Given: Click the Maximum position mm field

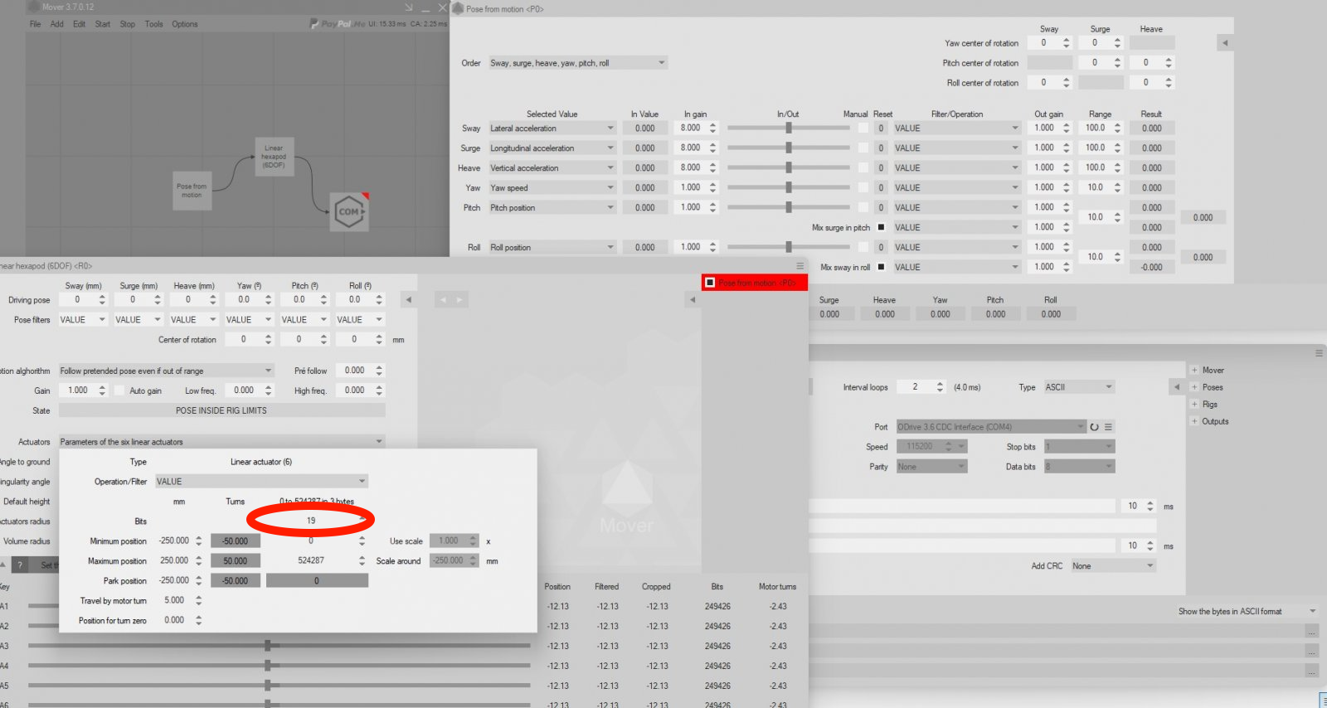Looking at the screenshot, I should coord(174,561).
